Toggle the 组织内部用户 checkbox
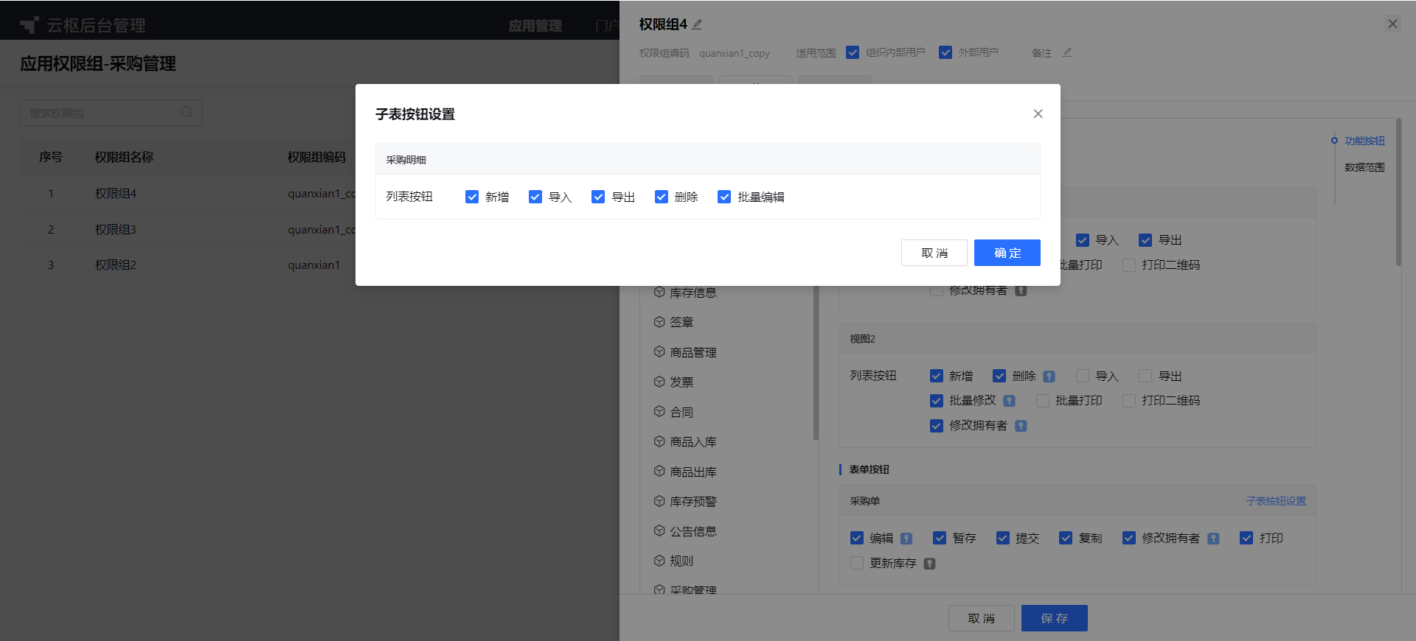This screenshot has width=1416, height=641. pyautogui.click(x=853, y=52)
